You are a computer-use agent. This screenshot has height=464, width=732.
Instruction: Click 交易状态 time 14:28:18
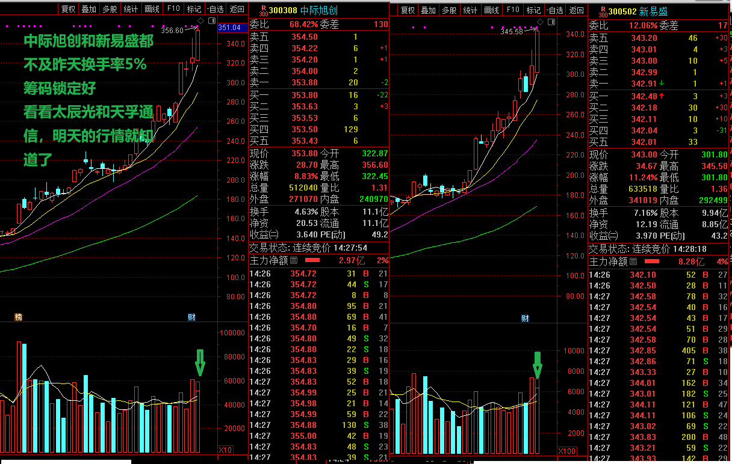[689, 248]
